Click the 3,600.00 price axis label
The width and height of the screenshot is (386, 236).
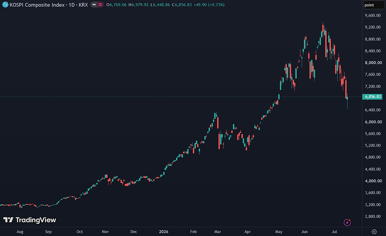click(373, 193)
